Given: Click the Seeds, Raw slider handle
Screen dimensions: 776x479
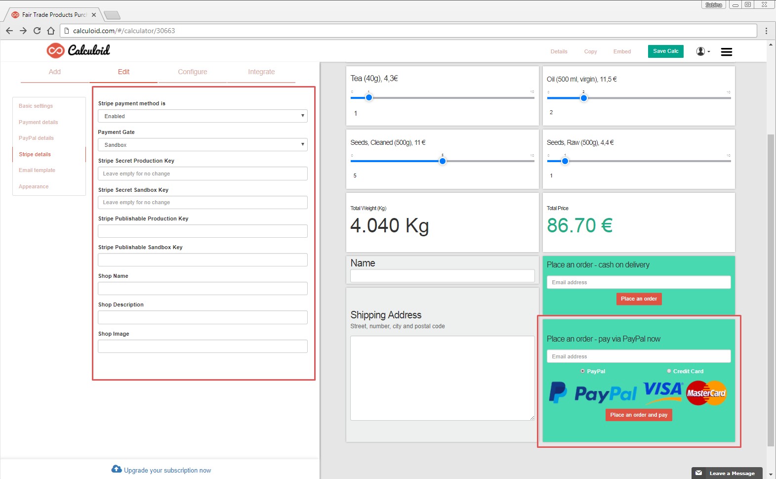Looking at the screenshot, I should [x=565, y=161].
